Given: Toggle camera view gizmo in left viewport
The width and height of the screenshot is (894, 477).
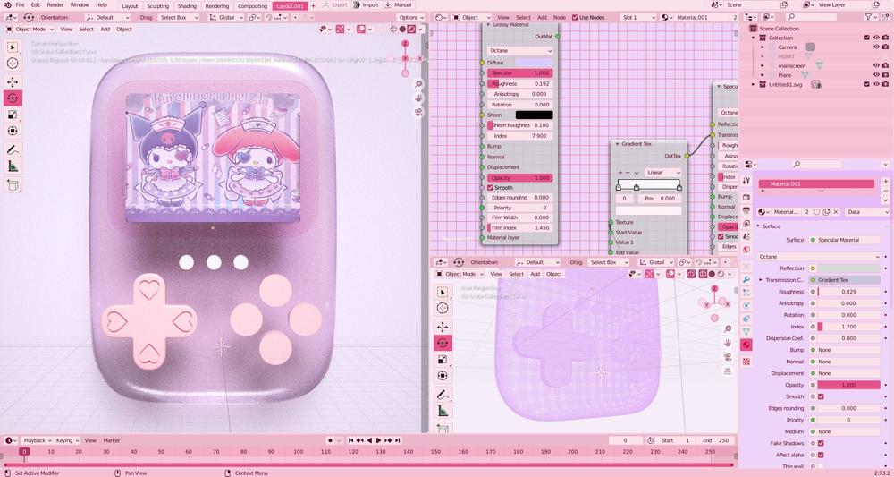Looking at the screenshot, I should click(419, 112).
